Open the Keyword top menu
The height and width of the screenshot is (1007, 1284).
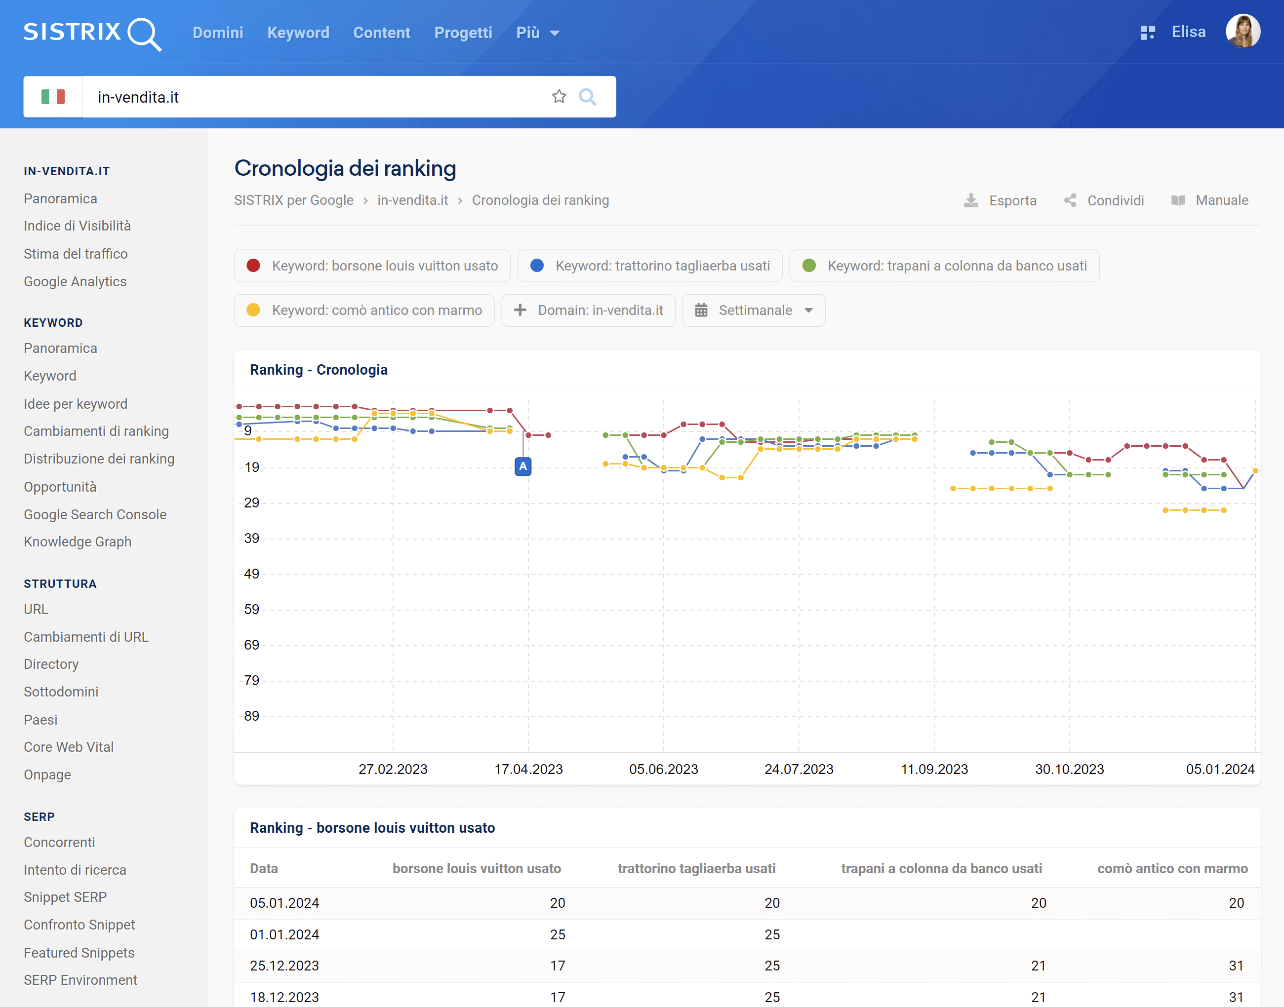tap(298, 33)
